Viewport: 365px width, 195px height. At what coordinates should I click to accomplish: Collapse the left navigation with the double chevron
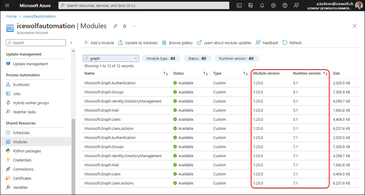tap(71, 43)
